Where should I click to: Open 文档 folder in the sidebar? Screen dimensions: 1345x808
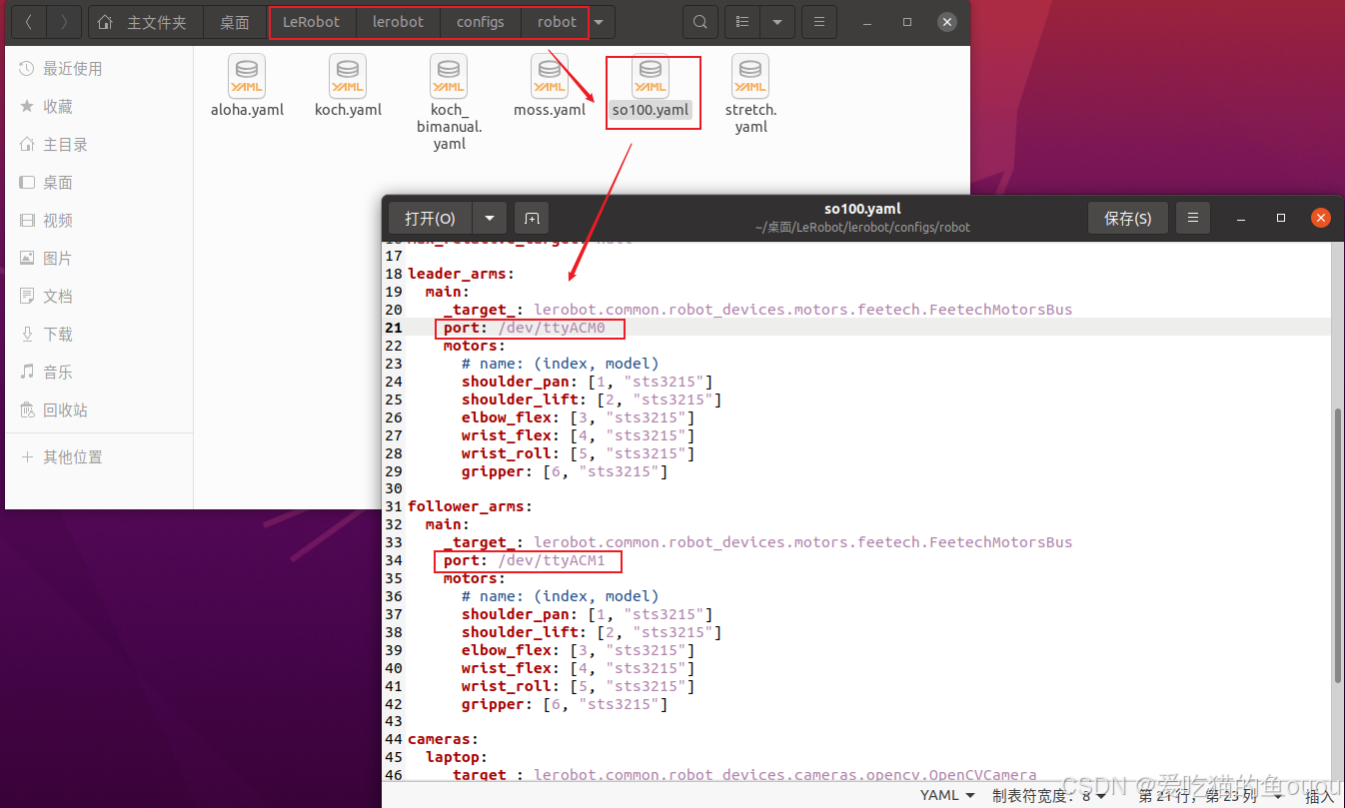99,296
